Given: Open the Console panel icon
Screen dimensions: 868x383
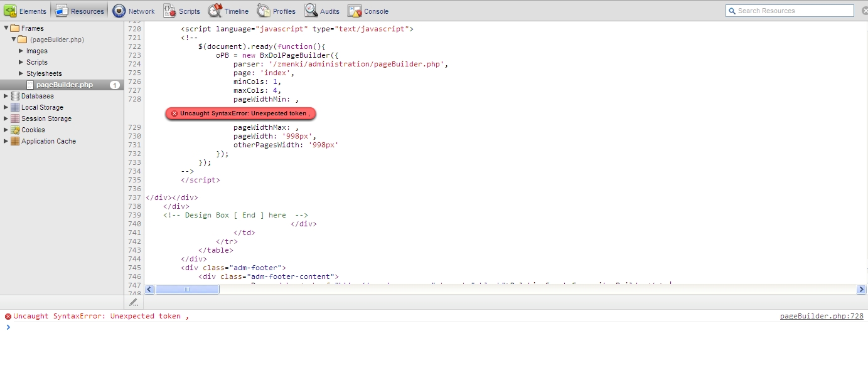Looking at the screenshot, I should point(355,11).
